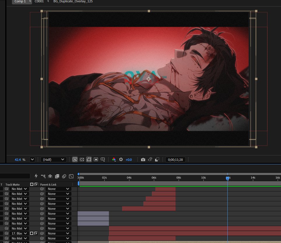Viewport: 281px width, 243px height.
Task: Click the reset exposure aperture icon
Action: [x=121, y=159]
